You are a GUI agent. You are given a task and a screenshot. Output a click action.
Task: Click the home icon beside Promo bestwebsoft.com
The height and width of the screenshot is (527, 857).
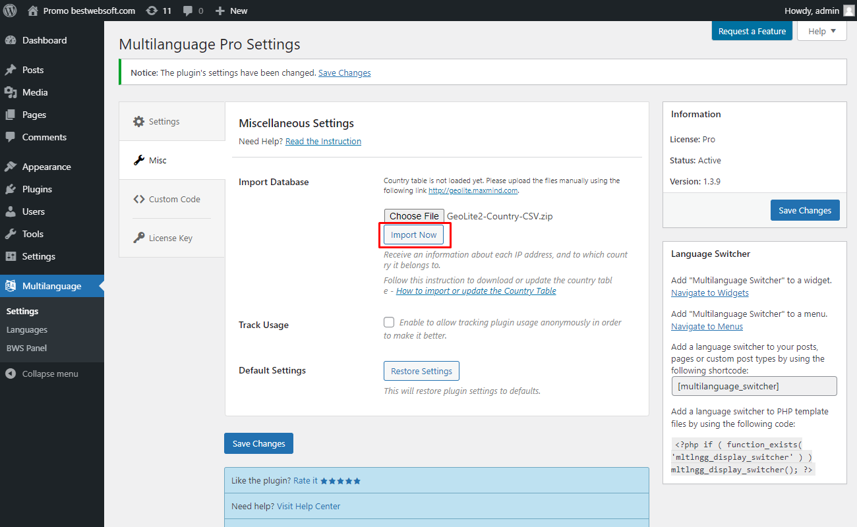33,11
